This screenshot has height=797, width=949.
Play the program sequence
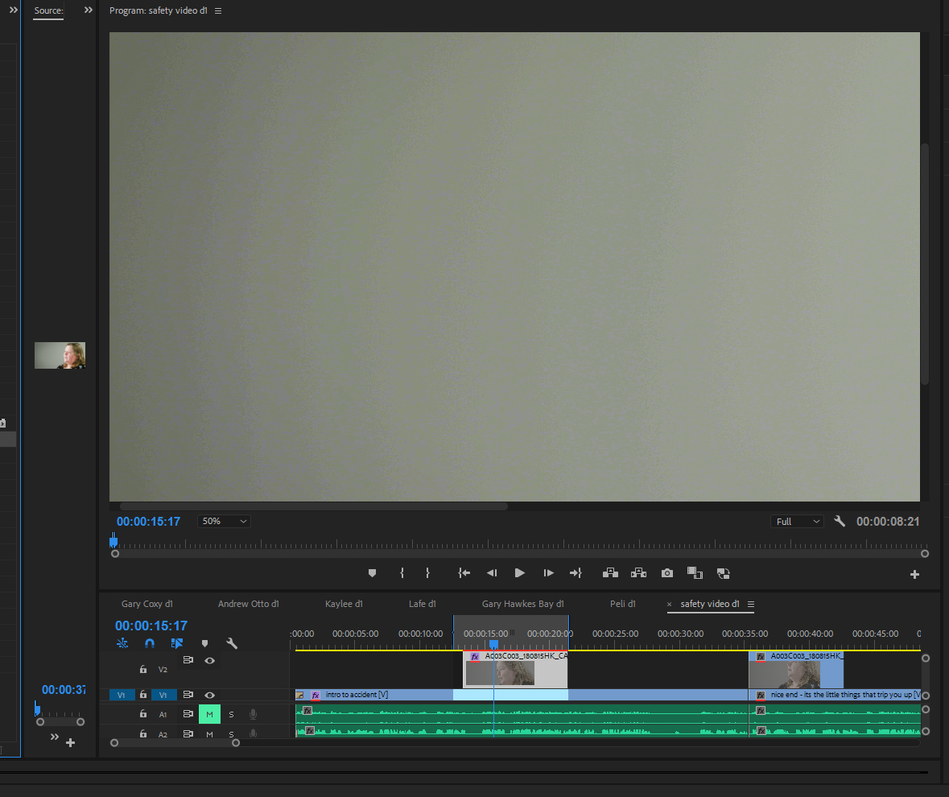(520, 573)
